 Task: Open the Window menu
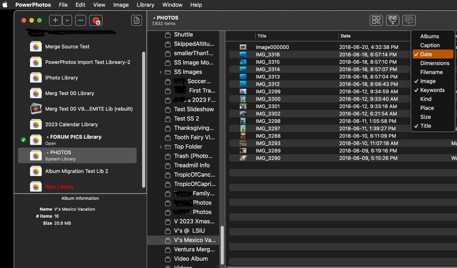tap(172, 5)
